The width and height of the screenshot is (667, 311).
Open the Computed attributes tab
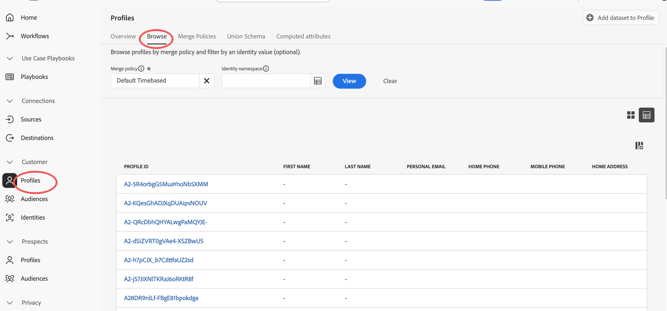(303, 36)
